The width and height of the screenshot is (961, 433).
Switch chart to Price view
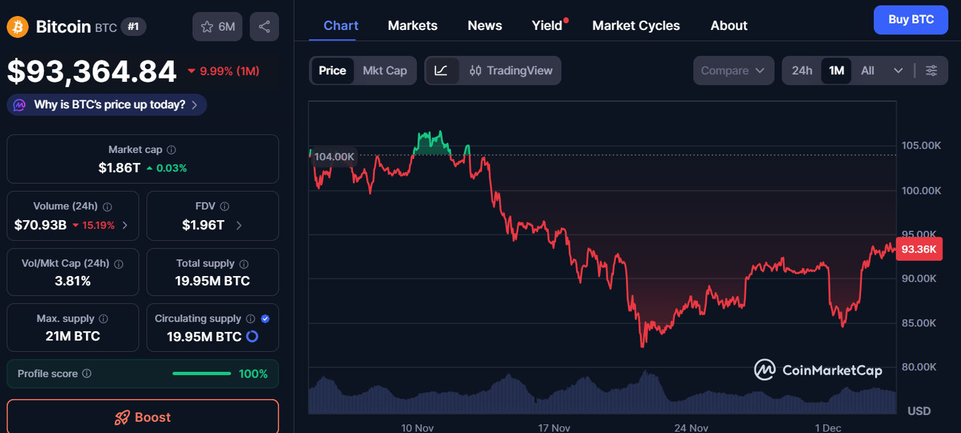(332, 71)
